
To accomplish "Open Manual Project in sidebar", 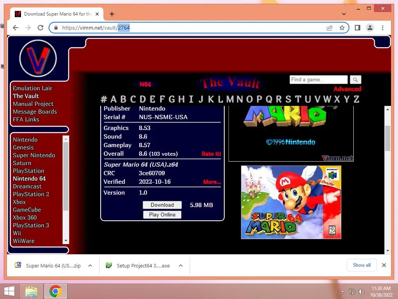I will click(x=33, y=104).
